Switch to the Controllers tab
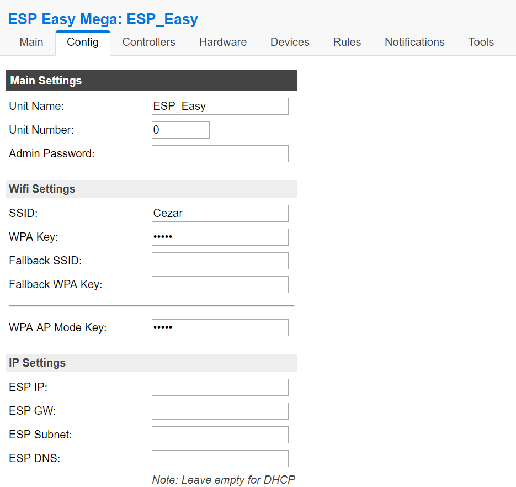516x487 pixels. click(149, 42)
